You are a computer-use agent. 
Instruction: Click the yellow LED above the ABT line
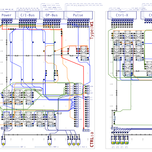3,144
